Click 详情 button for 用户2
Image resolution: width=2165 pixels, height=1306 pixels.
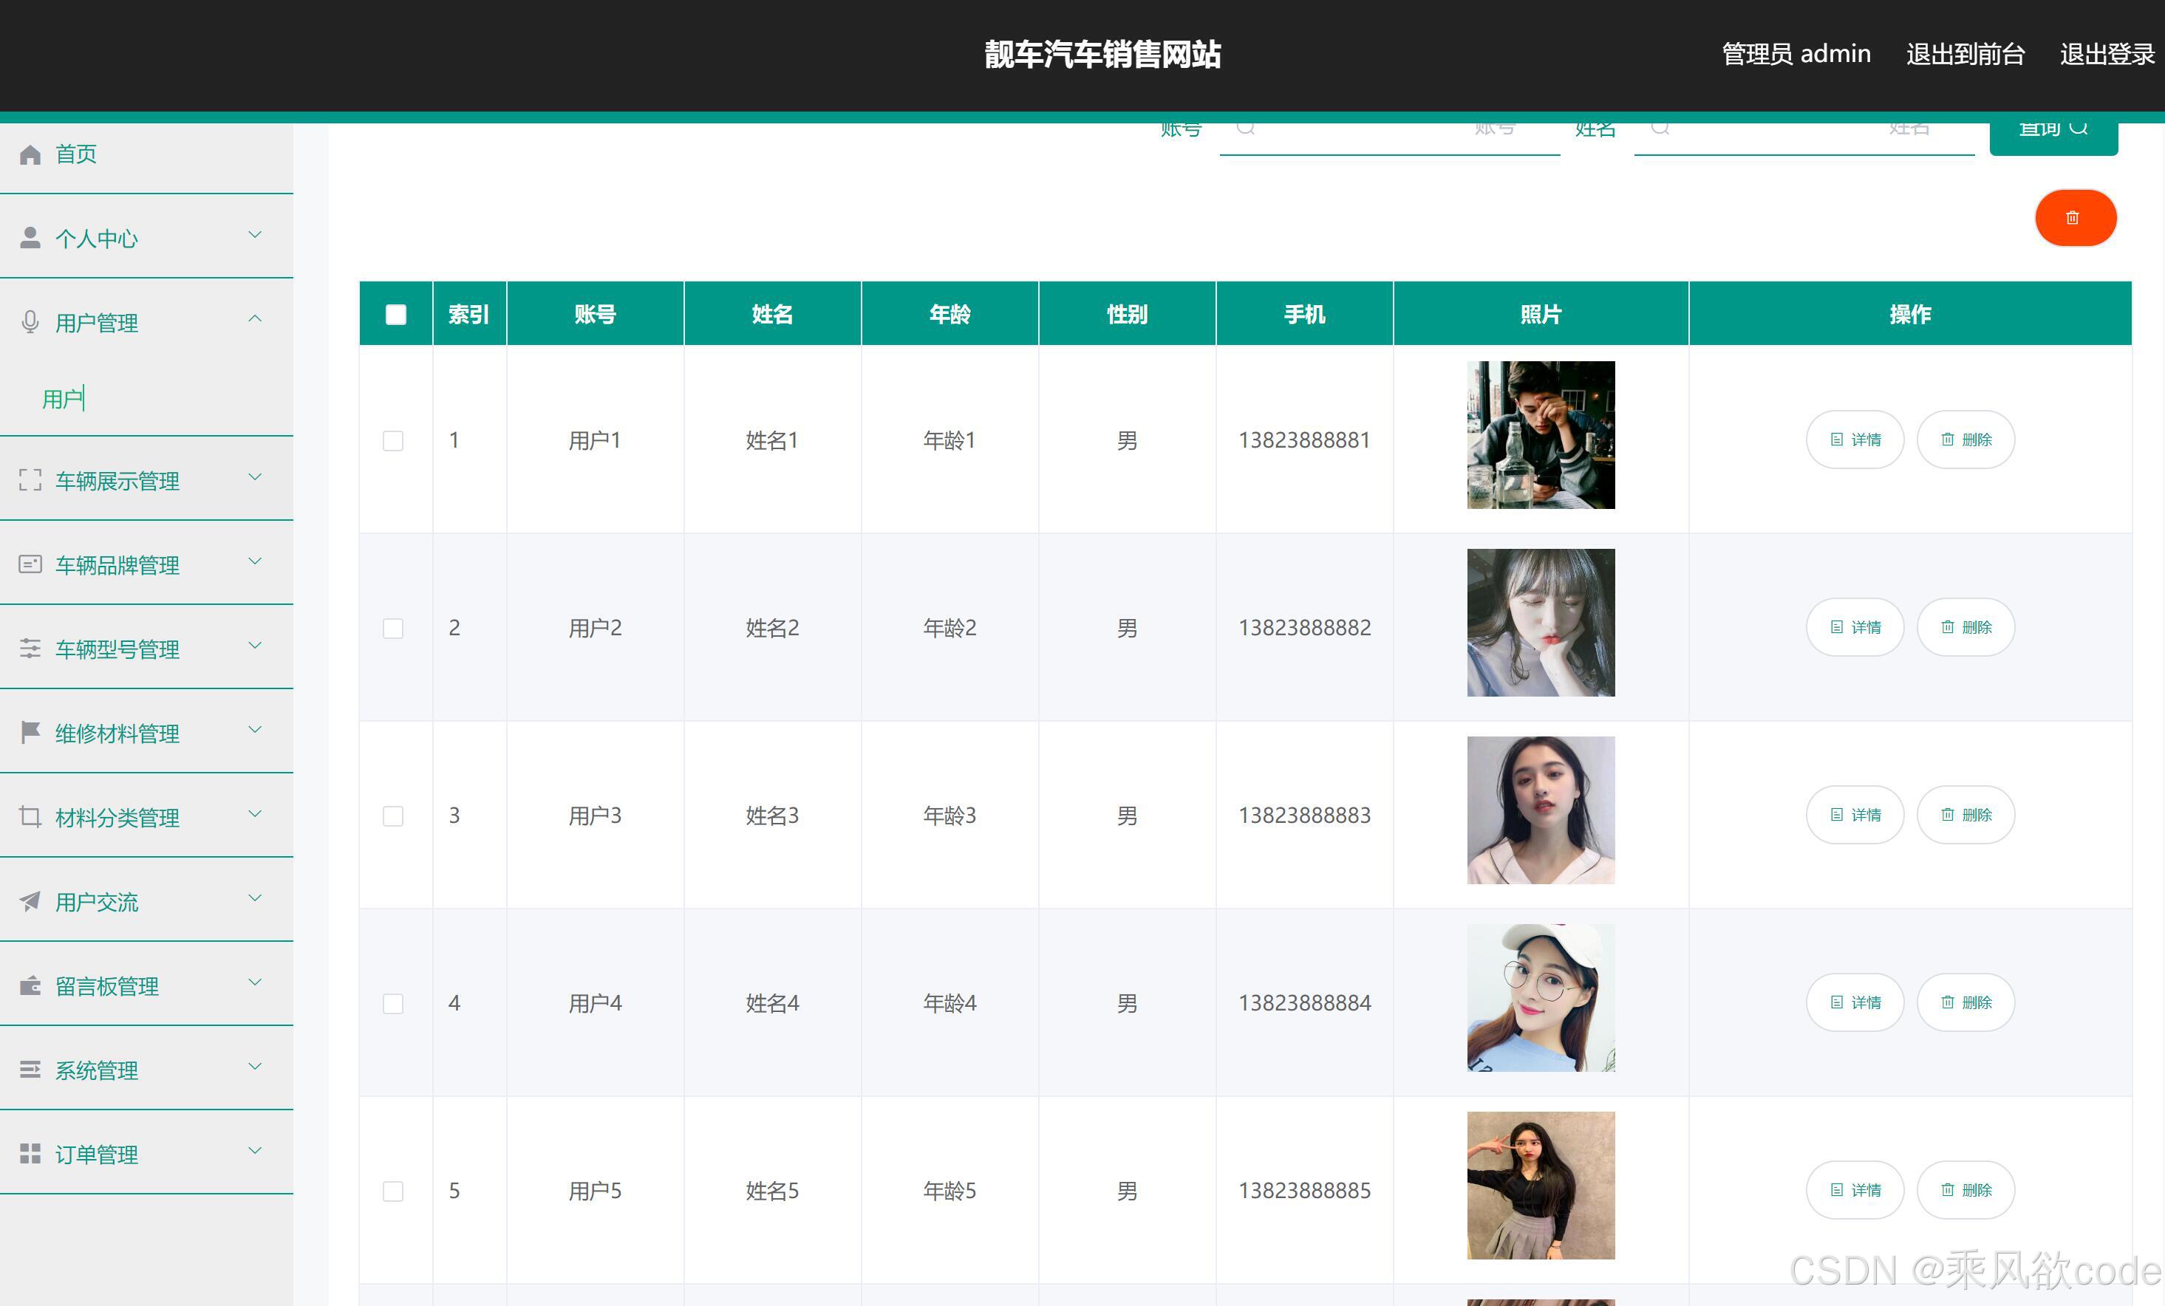pos(1855,627)
